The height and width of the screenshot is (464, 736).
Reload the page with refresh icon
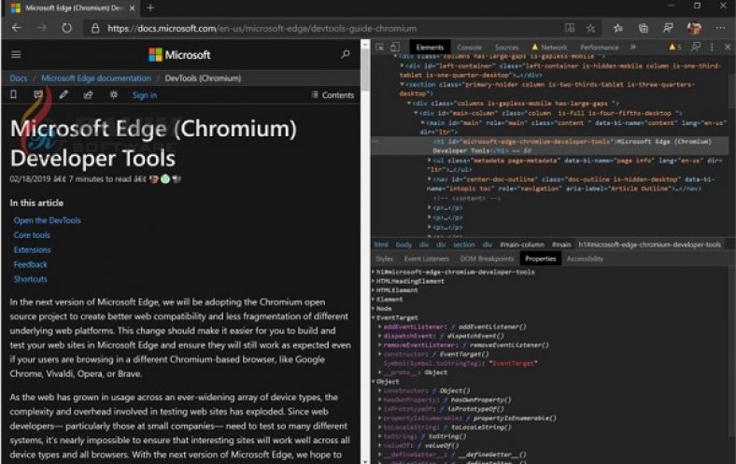[x=66, y=28]
